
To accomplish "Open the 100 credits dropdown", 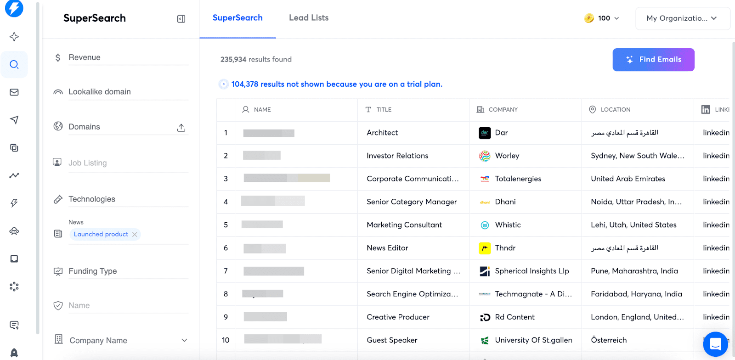I will click(602, 18).
